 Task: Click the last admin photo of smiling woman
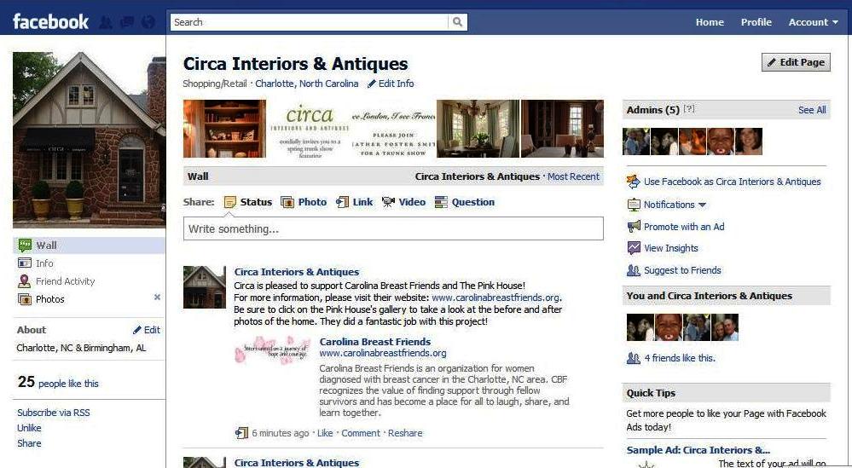click(x=748, y=142)
